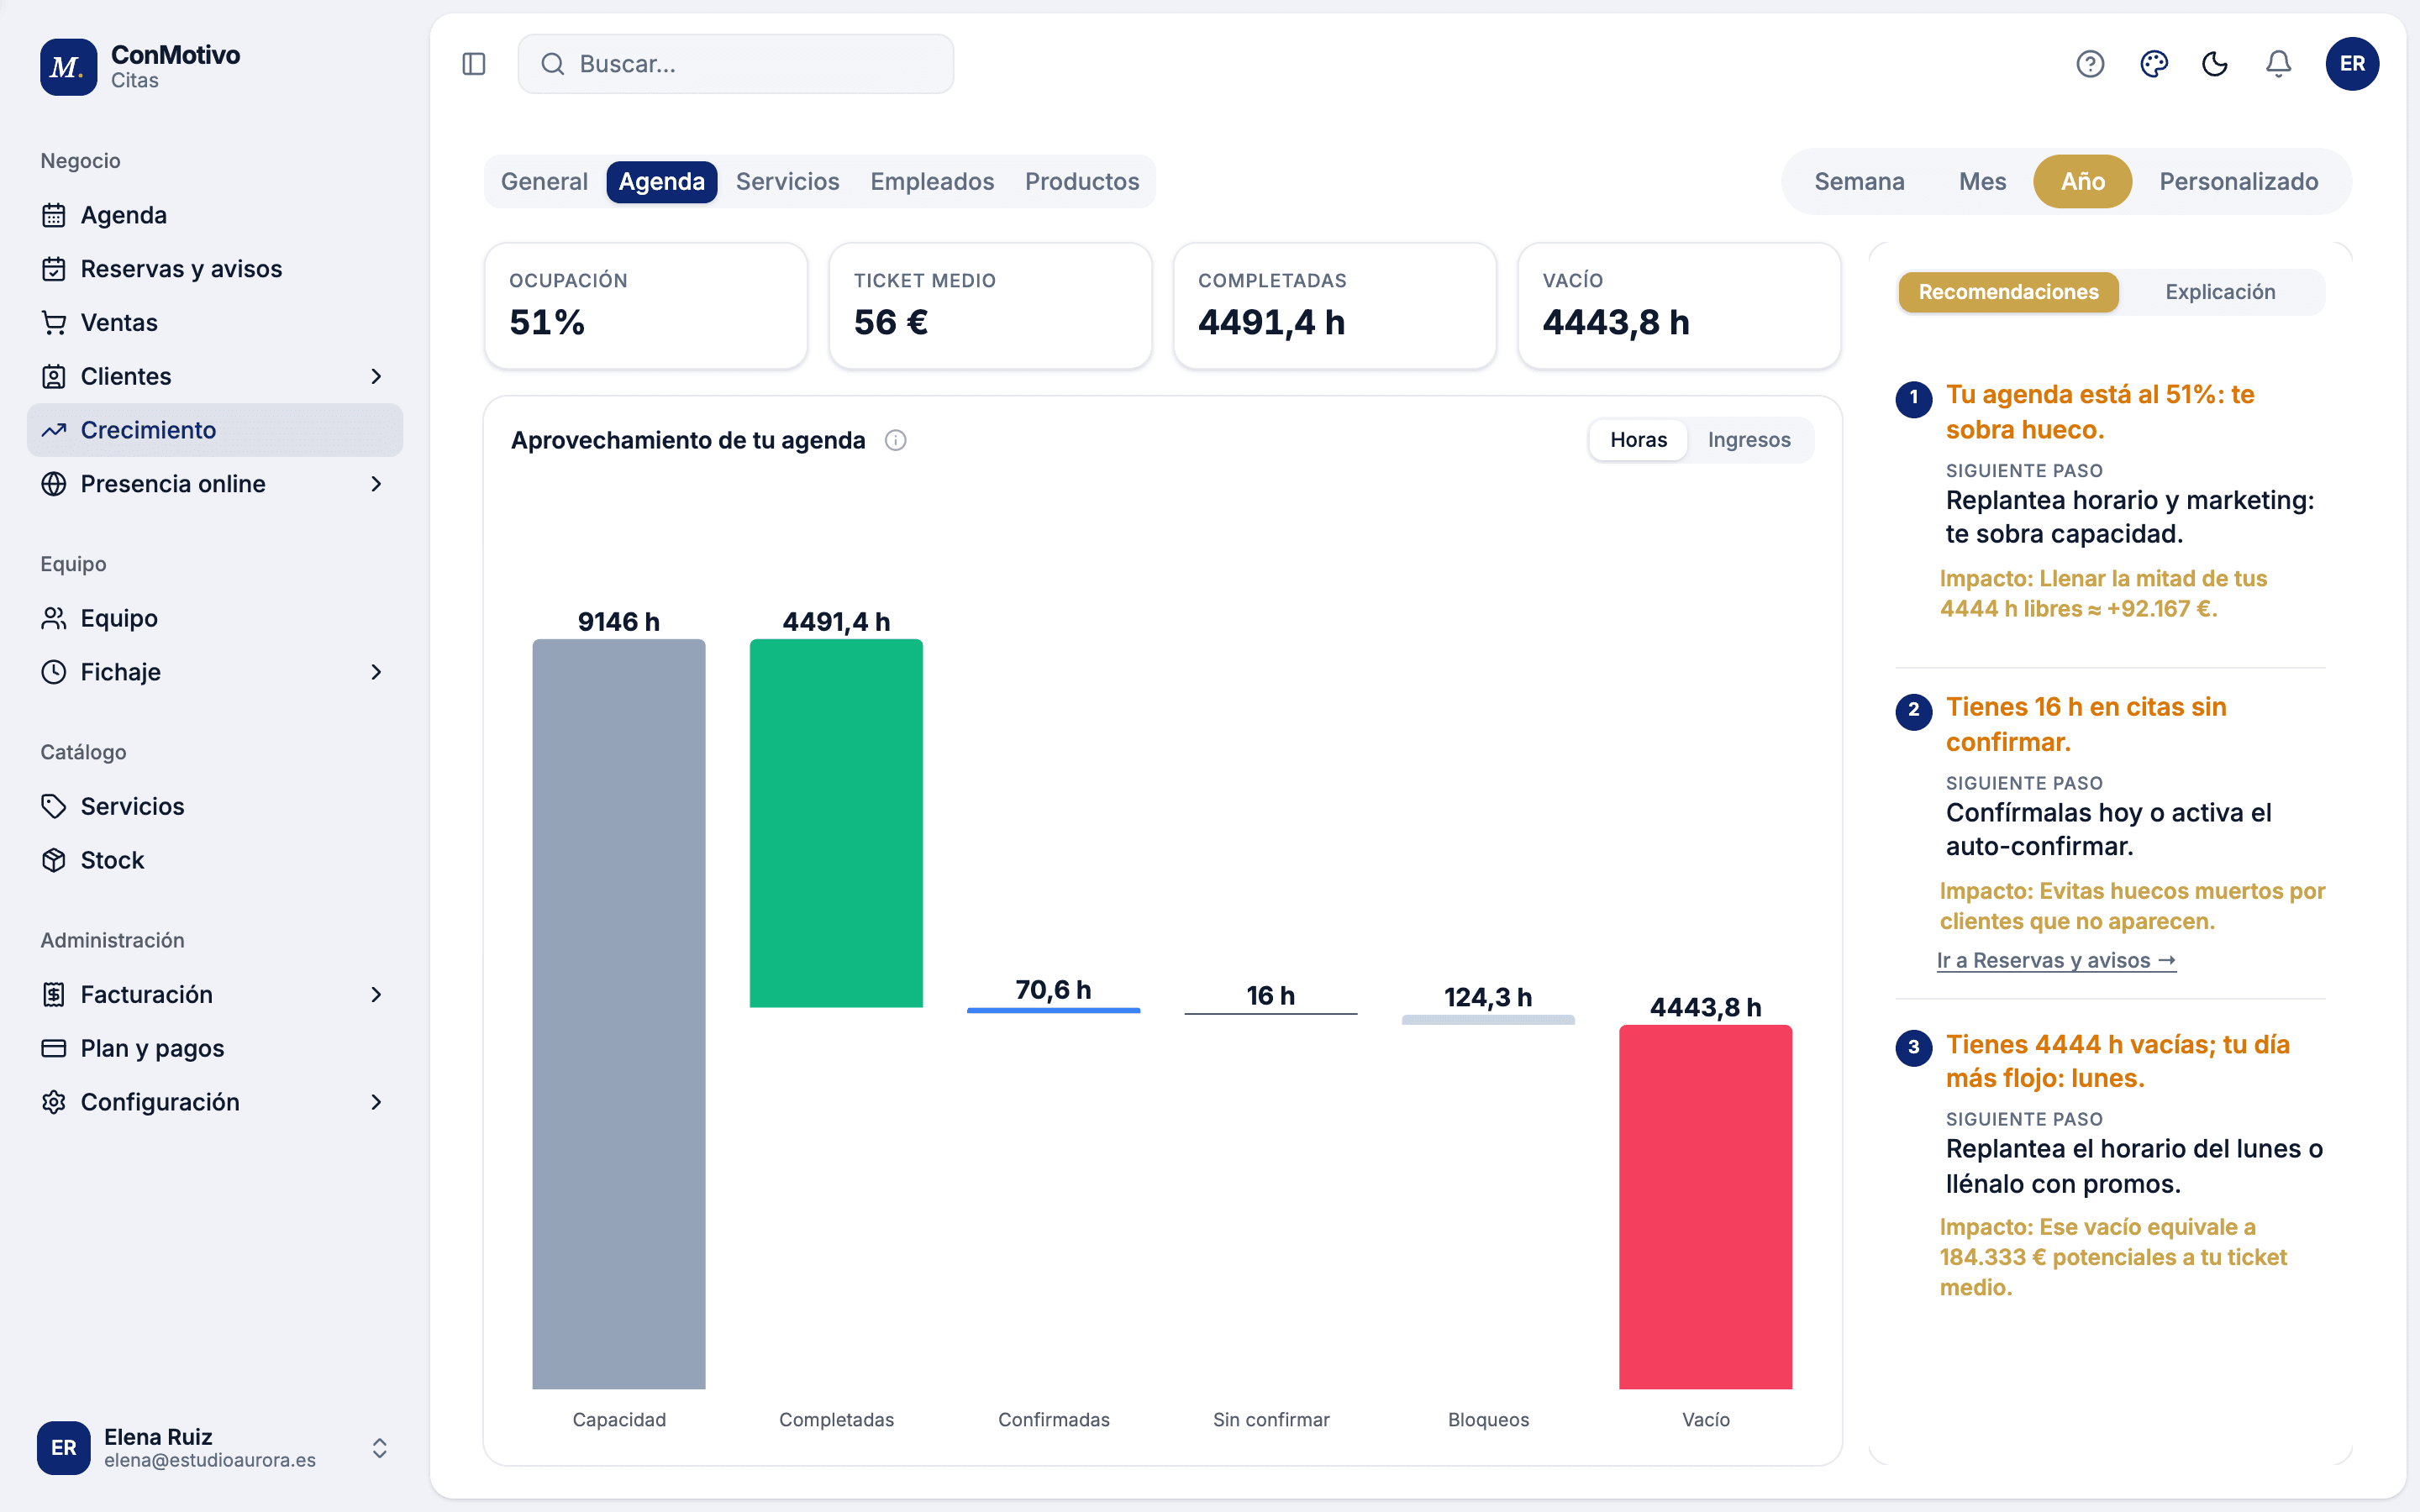
Task: Click the Elena Ruiz avatar in sidebar footer
Action: click(63, 1447)
